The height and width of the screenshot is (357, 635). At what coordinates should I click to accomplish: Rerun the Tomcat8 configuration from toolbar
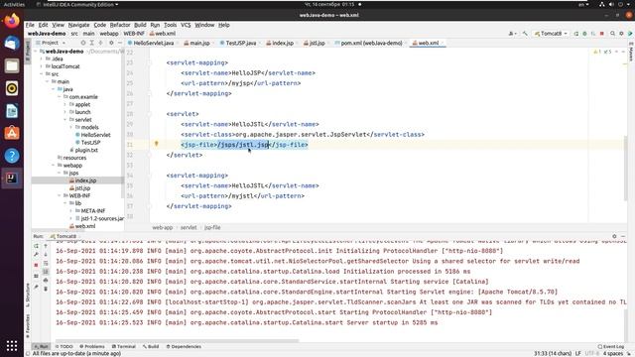coord(575,34)
